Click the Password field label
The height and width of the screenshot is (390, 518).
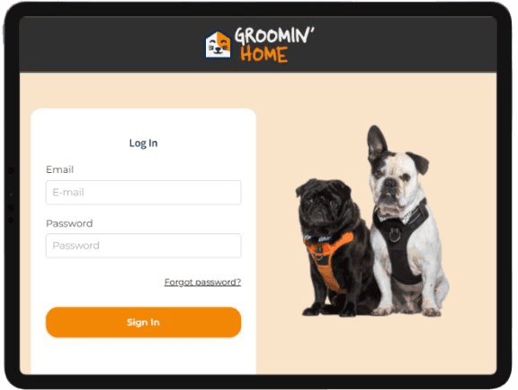[x=69, y=223]
